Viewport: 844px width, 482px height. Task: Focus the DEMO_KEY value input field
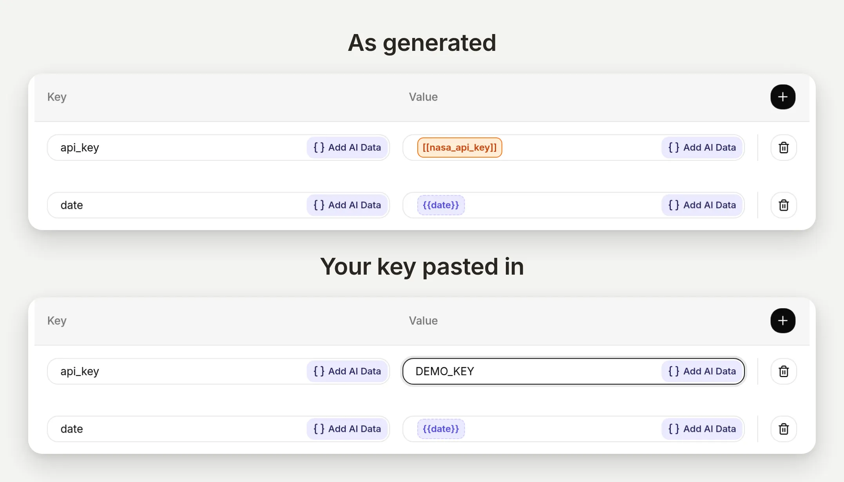(574, 371)
